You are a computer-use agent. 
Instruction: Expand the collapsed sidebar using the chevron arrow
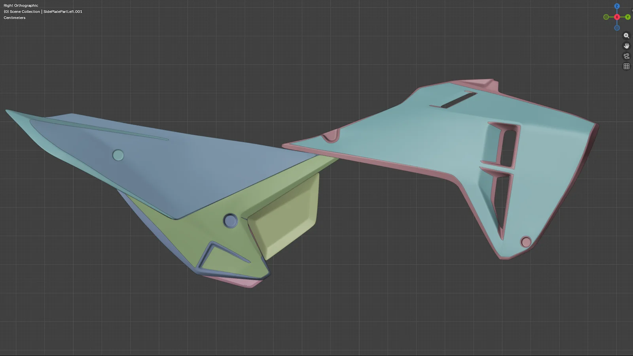(x=632, y=11)
